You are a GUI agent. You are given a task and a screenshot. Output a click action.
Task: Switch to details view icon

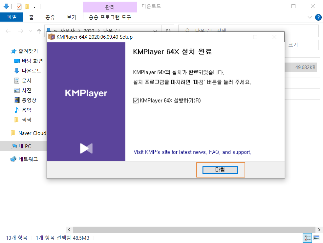pyautogui.click(x=308, y=238)
